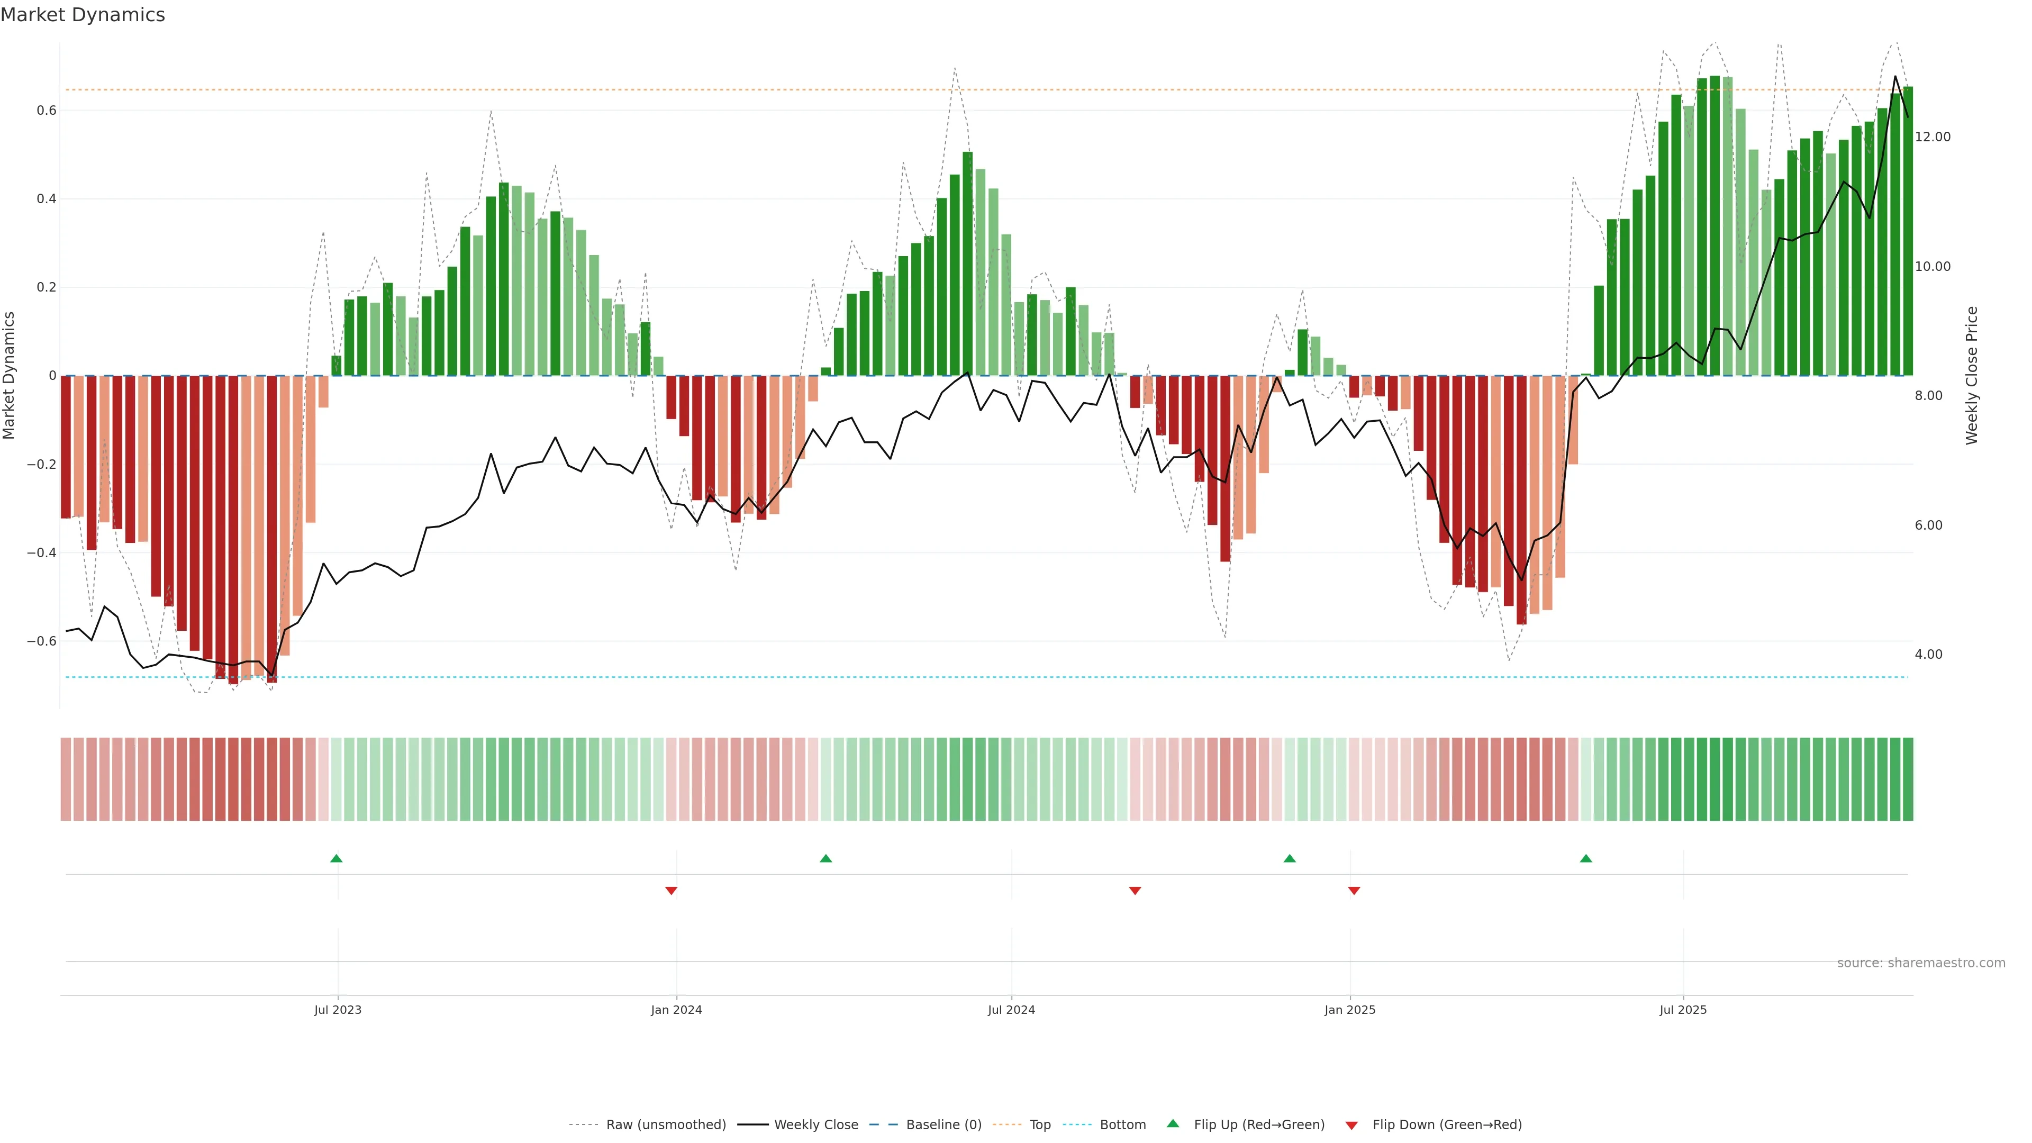Screen dimensions: 2032x1143
Task: Click the Weekly Close Price axis title
Action: tap(1972, 376)
